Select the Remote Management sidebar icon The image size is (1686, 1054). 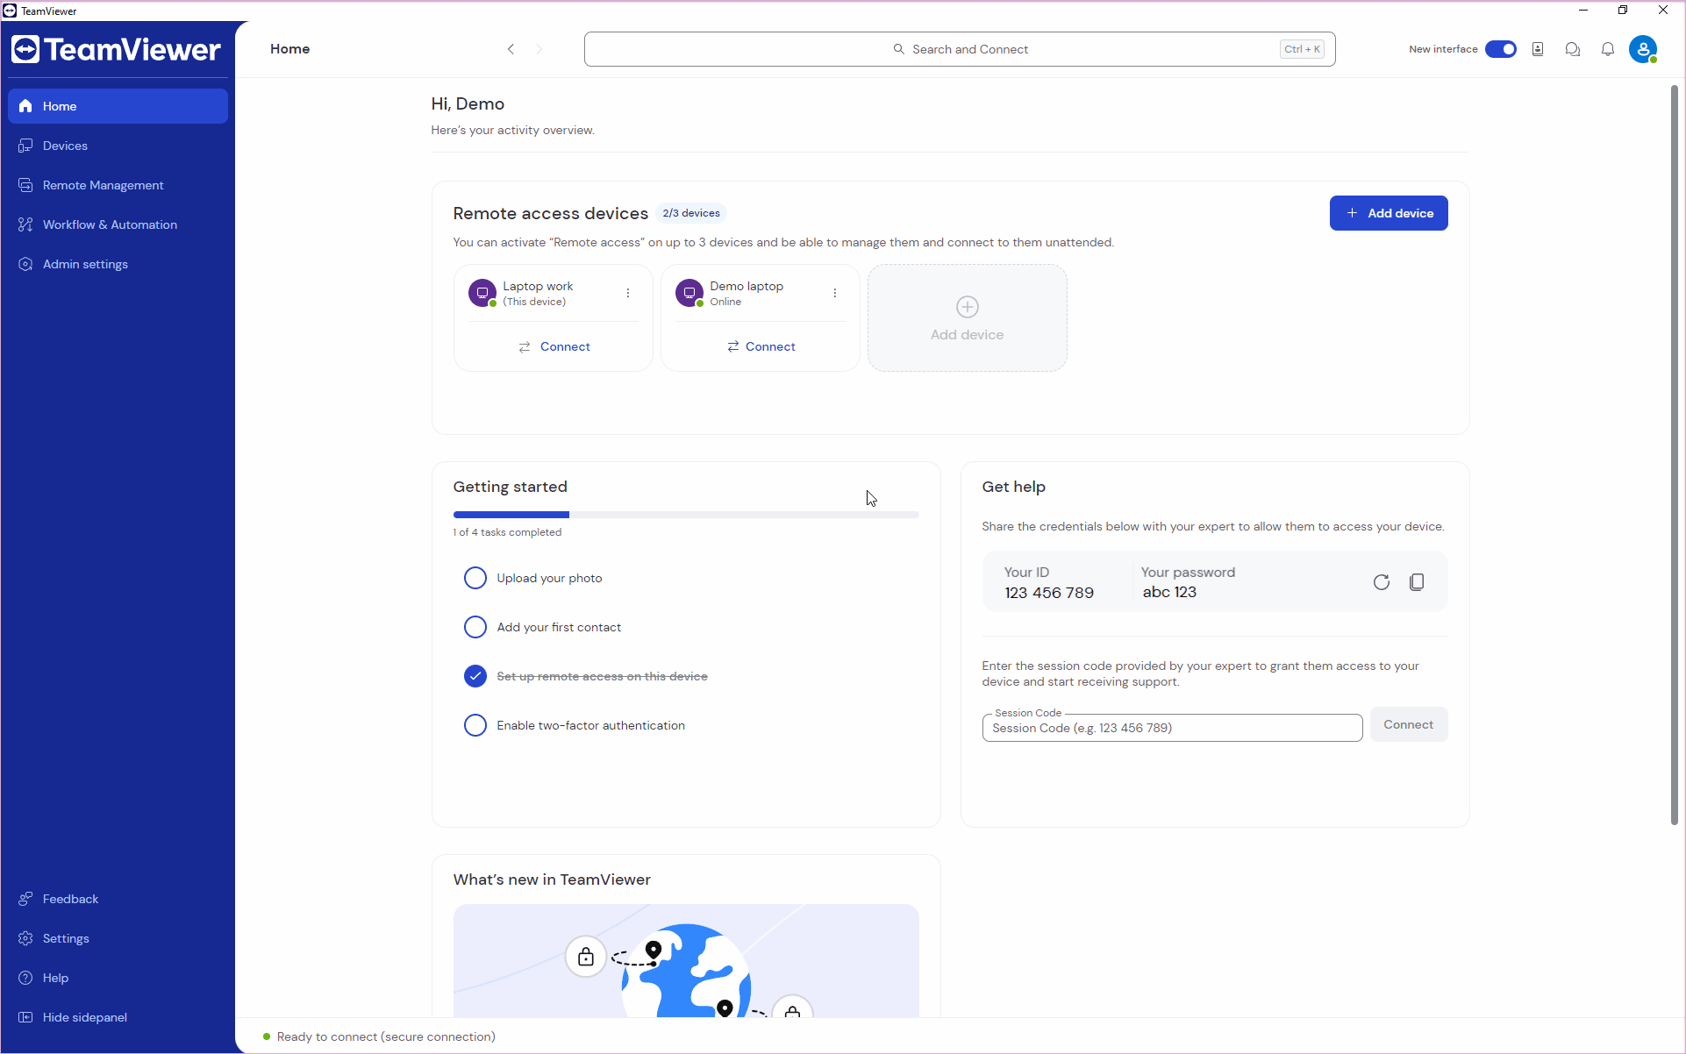click(25, 184)
